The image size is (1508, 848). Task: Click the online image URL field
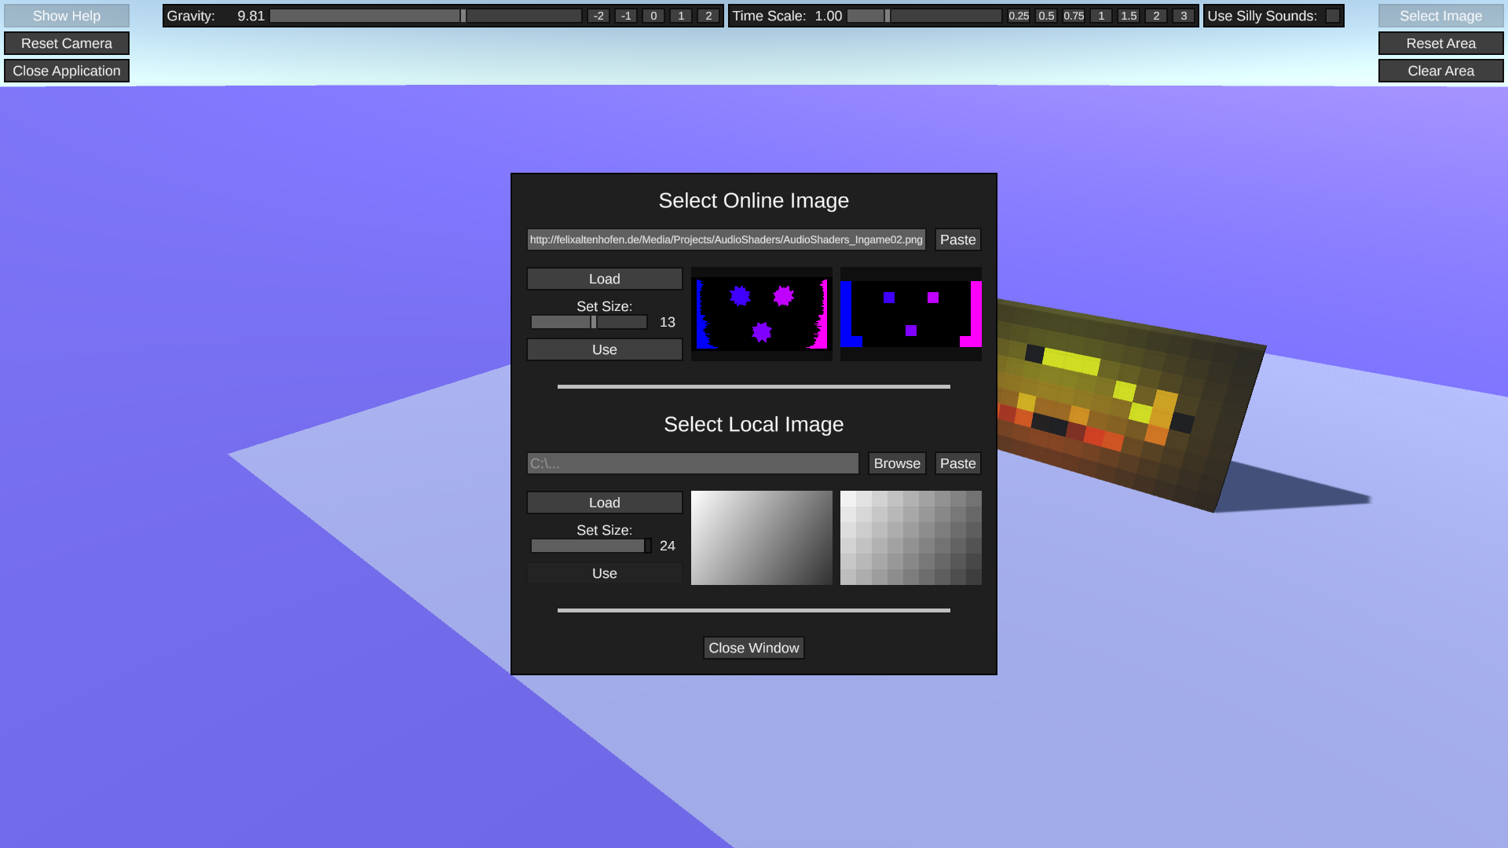point(726,239)
